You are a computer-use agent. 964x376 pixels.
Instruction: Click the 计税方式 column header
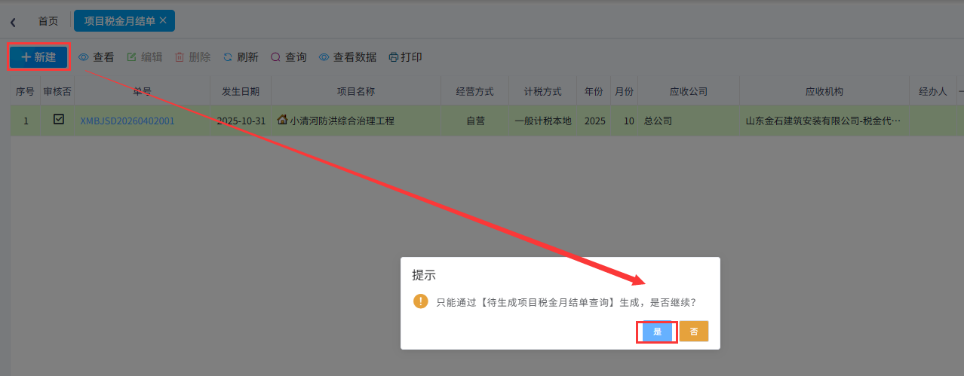click(x=543, y=91)
